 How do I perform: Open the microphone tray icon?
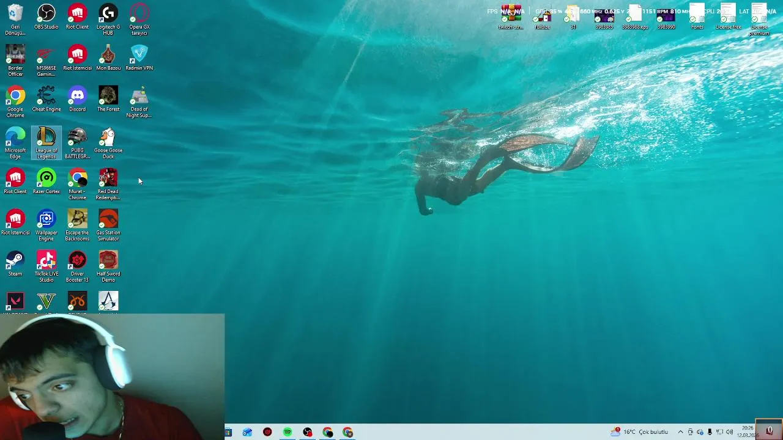[710, 432]
